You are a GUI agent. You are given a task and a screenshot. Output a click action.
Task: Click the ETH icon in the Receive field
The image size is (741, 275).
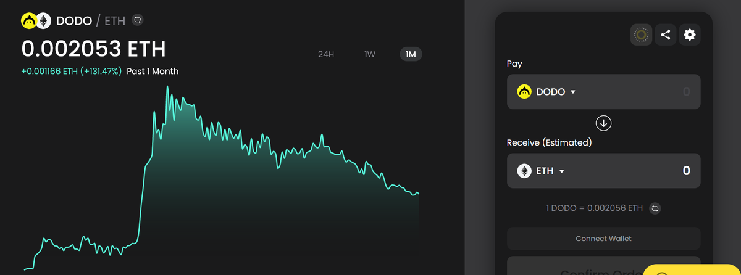click(x=524, y=171)
